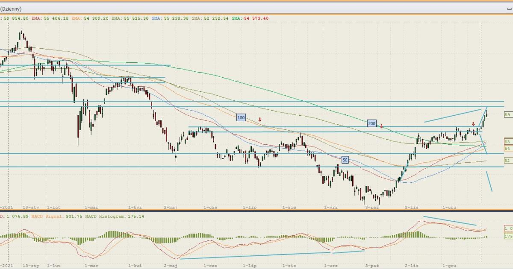This screenshot has width=513, height=269.
Task: Click the 52 SMA tag on the right axis
Action: pyautogui.click(x=507, y=161)
